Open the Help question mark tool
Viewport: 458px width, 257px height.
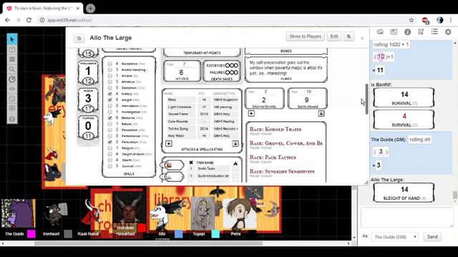click(x=12, y=119)
